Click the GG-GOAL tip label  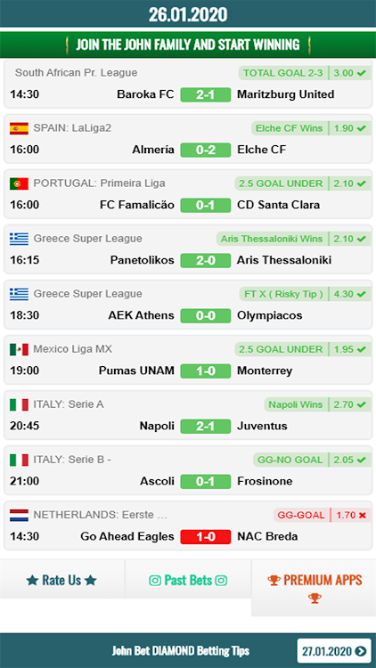pos(301,515)
